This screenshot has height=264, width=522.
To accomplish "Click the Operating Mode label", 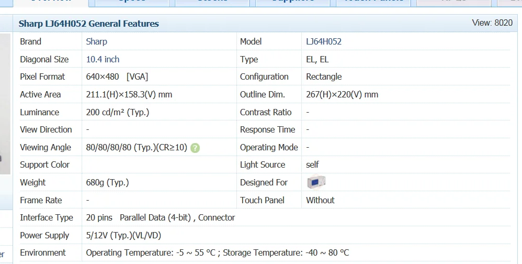I will click(x=269, y=147).
